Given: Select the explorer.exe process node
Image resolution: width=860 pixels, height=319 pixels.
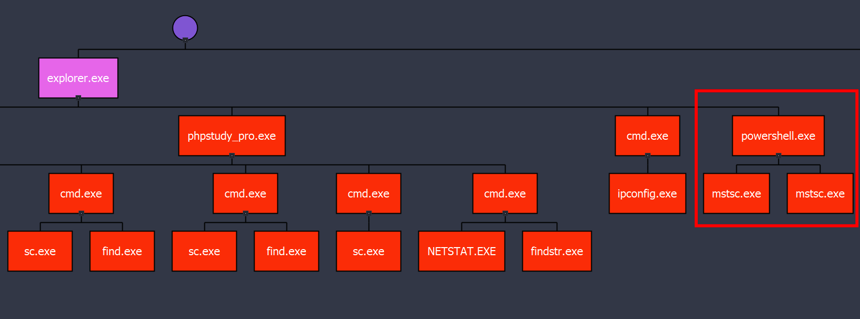Looking at the screenshot, I should click(x=78, y=78).
